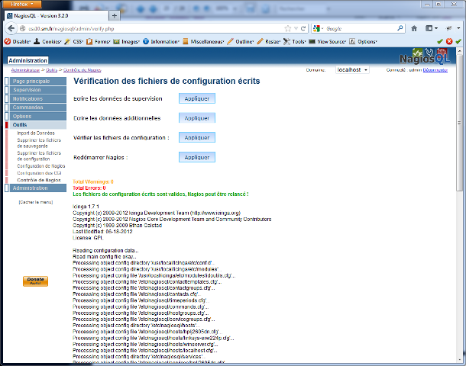Click the Déconnexion link

click(x=435, y=70)
